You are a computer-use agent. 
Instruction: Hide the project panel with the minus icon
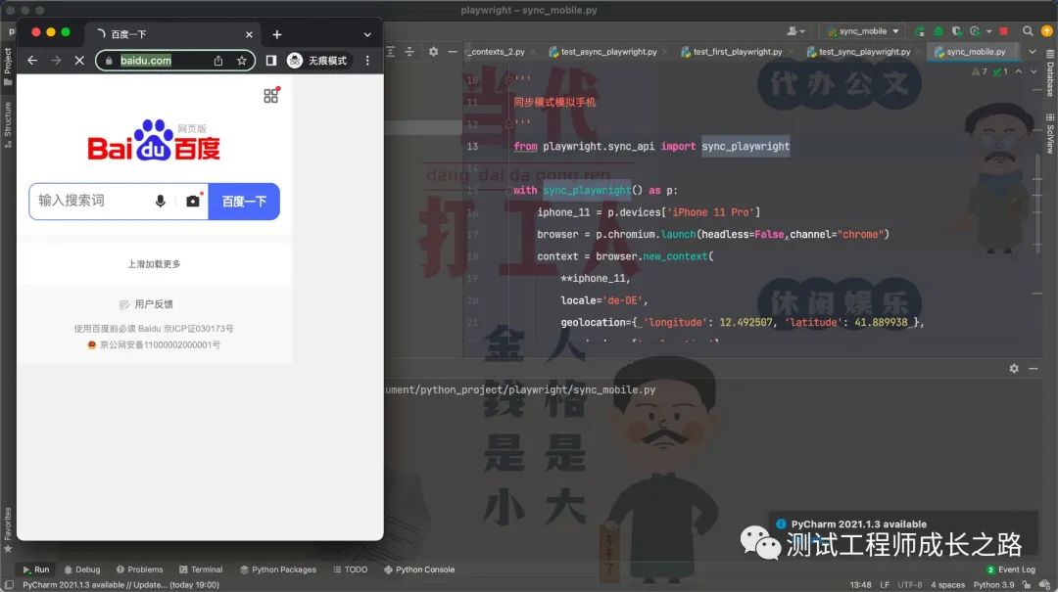[452, 52]
